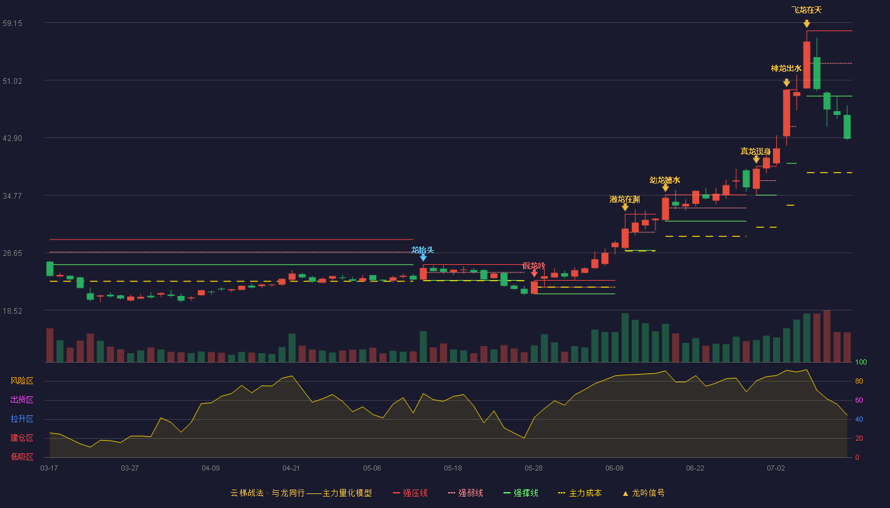
Task: Toggle the 强压线 legend entry
Action: (x=410, y=493)
